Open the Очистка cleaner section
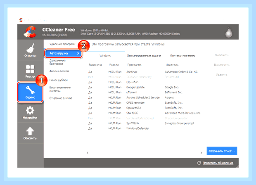The height and width of the screenshot is (185, 256). 30,50
